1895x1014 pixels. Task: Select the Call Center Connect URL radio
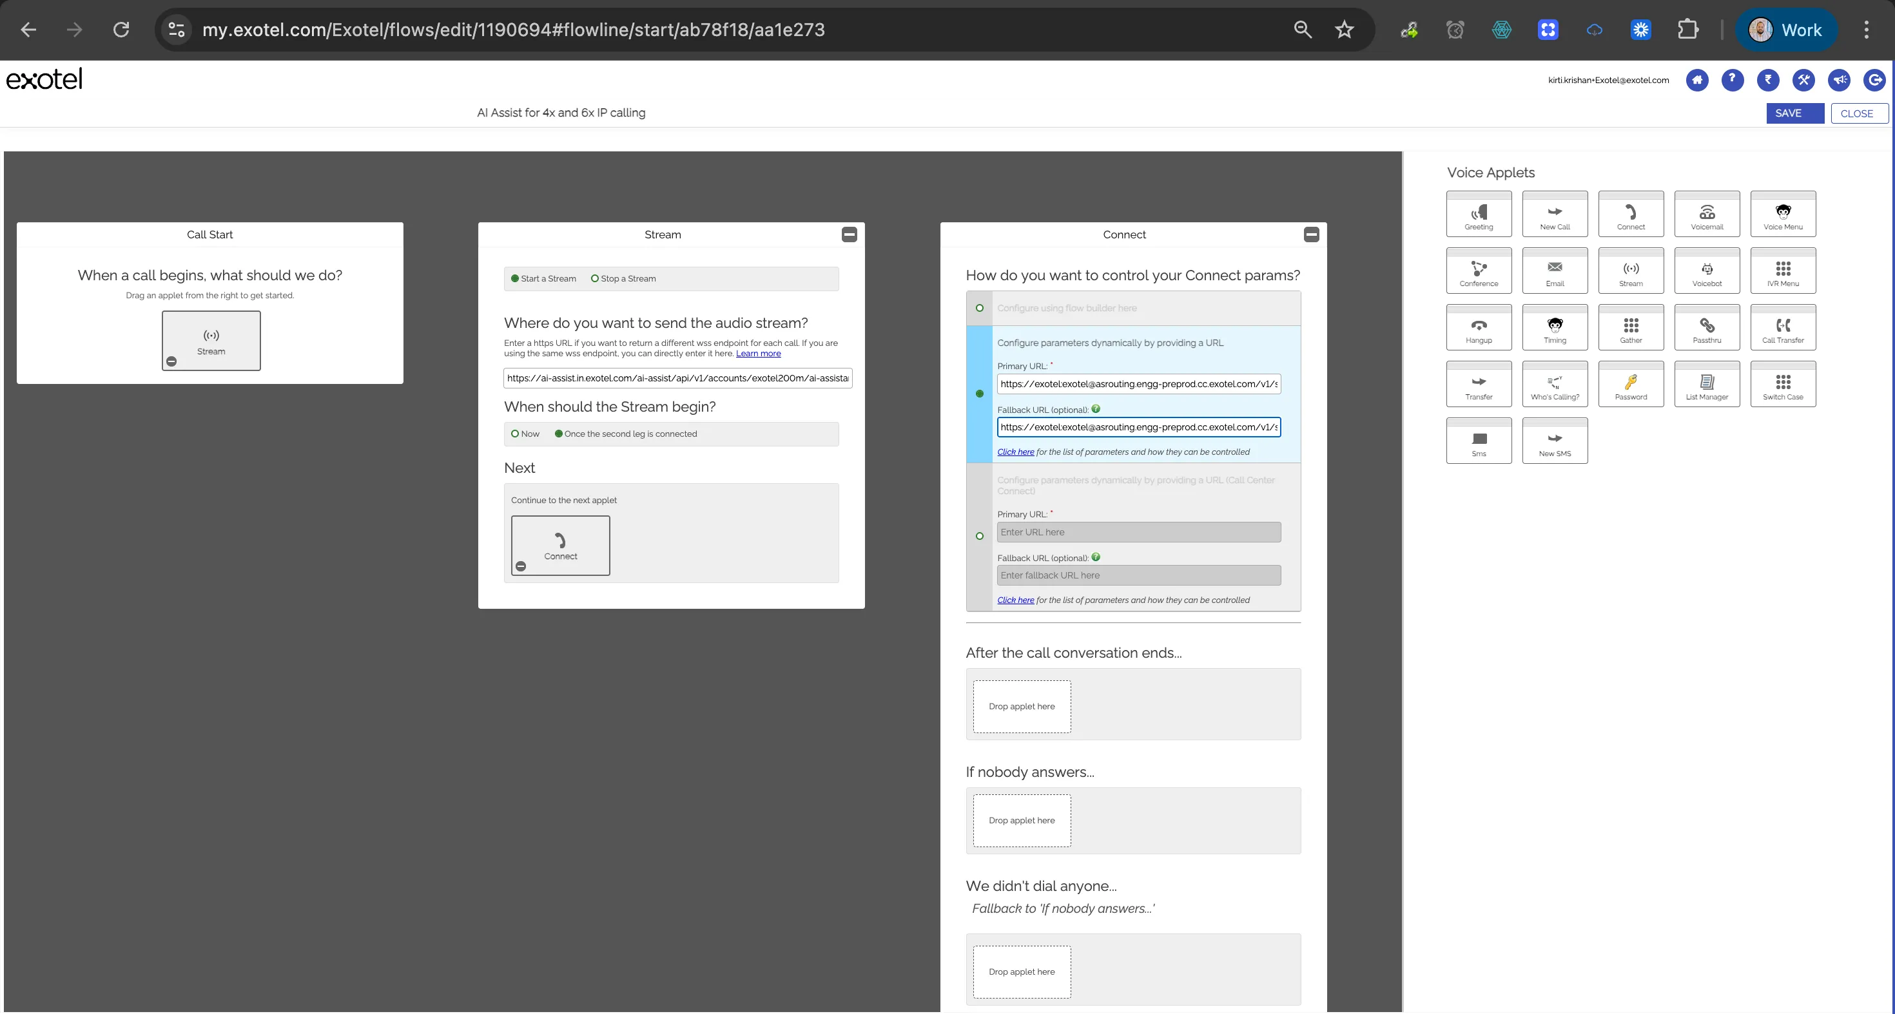pos(979,536)
